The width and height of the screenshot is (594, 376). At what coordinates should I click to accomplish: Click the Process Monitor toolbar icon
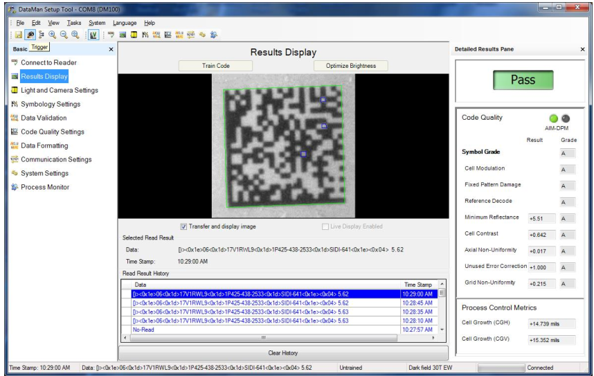(x=214, y=35)
